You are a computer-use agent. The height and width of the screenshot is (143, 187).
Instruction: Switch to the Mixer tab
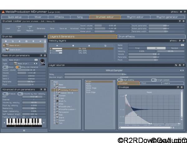coord(38,17)
